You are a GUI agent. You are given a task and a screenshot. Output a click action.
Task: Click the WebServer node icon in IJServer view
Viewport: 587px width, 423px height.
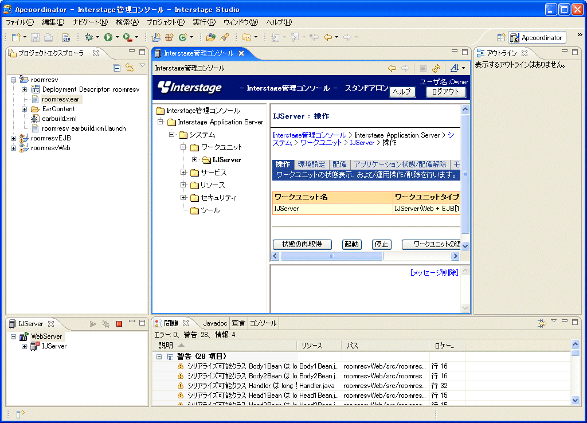click(x=24, y=336)
